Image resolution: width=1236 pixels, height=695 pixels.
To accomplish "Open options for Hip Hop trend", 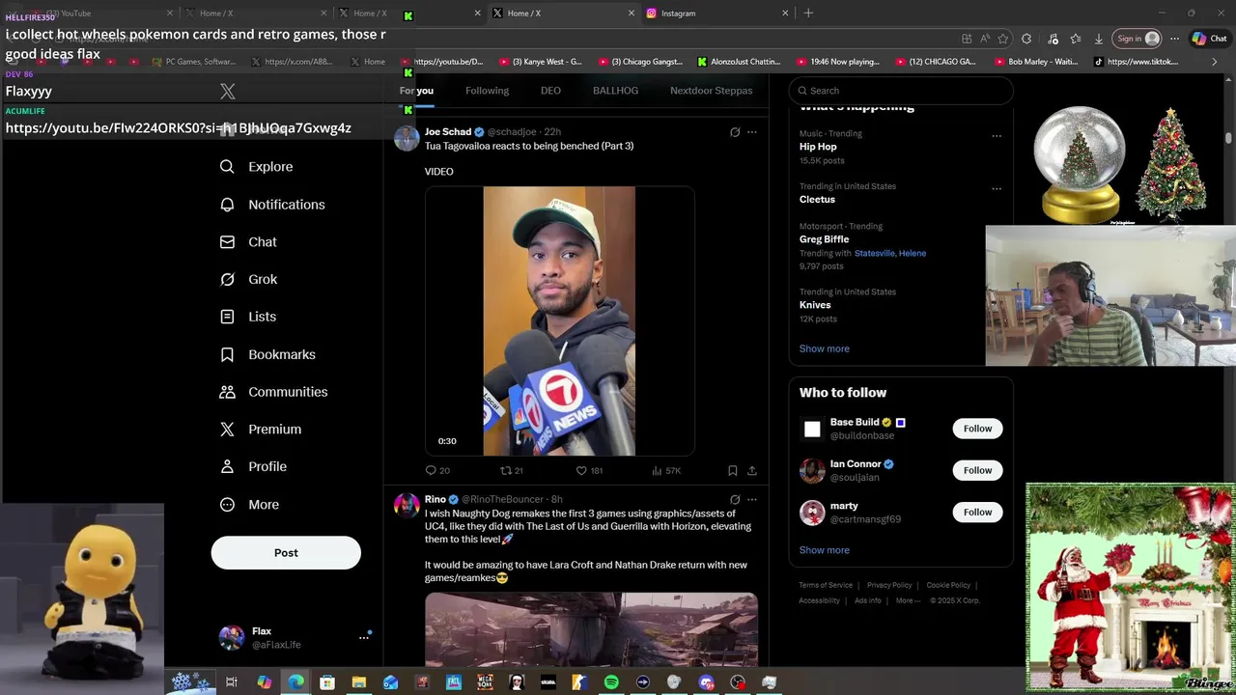I will (997, 136).
